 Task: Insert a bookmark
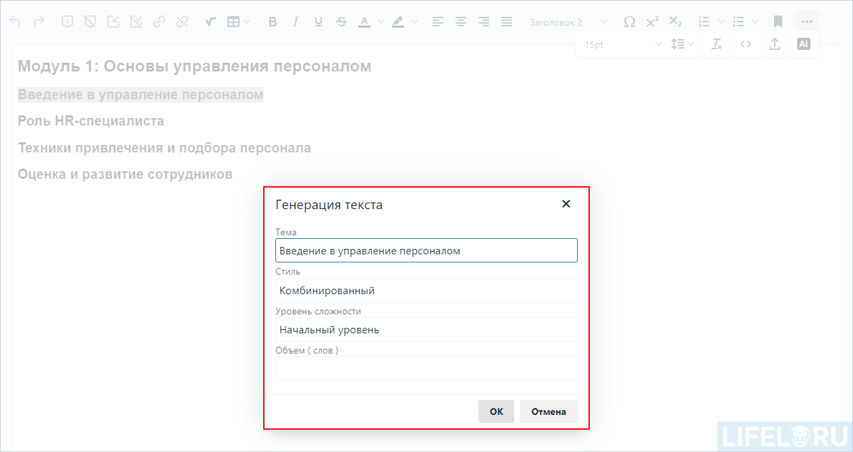777,21
